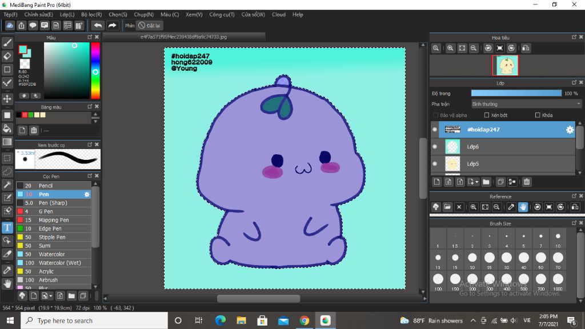The height and width of the screenshot is (329, 585).
Task: Open the Công cụ(T) menu
Action: point(222,14)
